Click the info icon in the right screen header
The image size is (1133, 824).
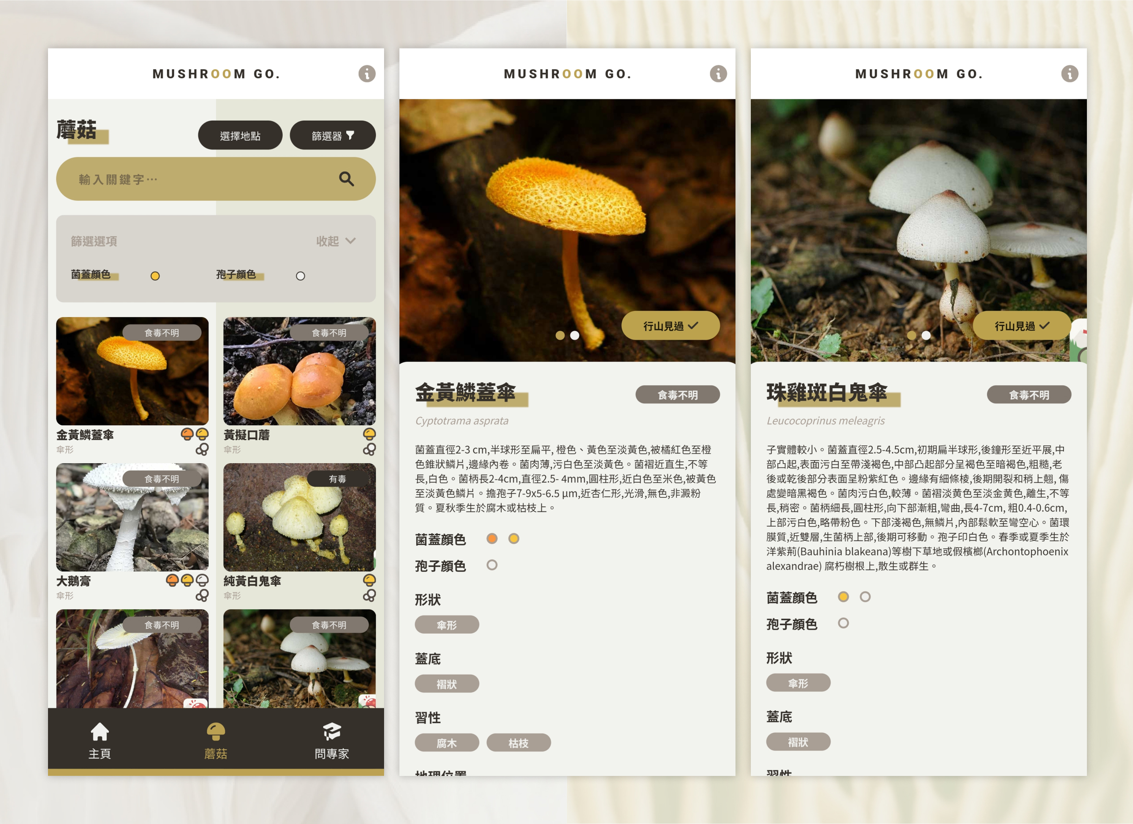coord(1069,74)
